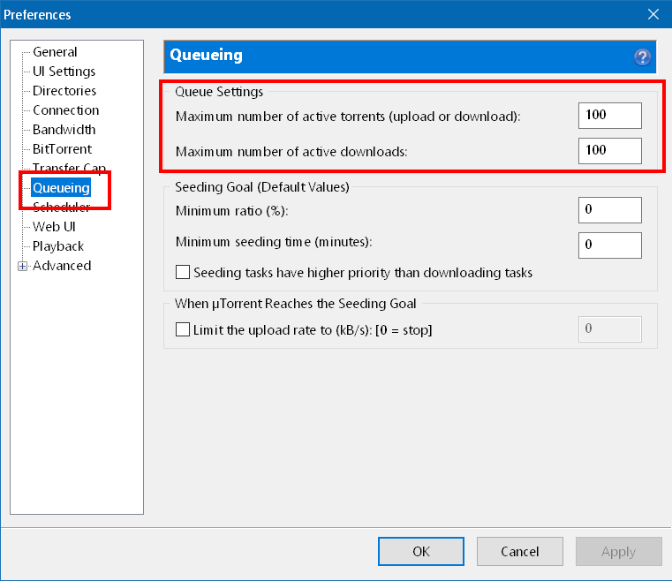Select the BitTorrent category
This screenshot has height=581, width=672.
[x=62, y=149]
